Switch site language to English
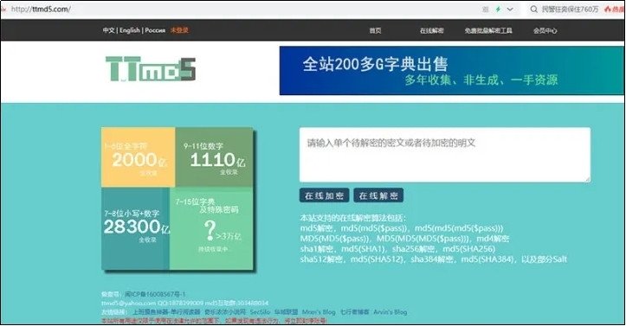Image resolution: width=626 pixels, height=326 pixels. pyautogui.click(x=130, y=30)
